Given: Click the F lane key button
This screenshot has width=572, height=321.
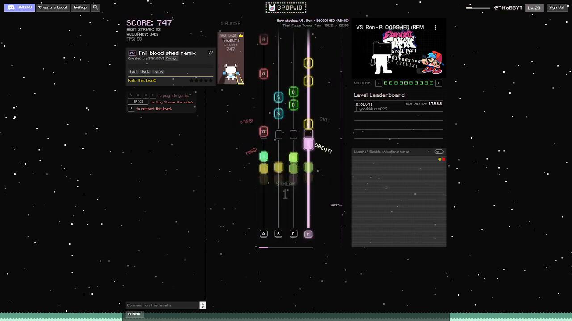Looking at the screenshot, I should tap(308, 234).
